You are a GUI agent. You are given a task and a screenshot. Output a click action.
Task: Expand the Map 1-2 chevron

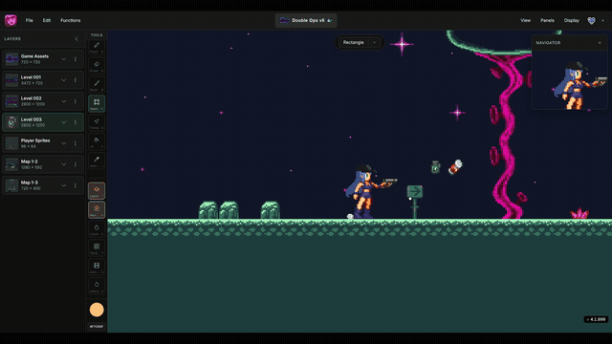point(64,164)
